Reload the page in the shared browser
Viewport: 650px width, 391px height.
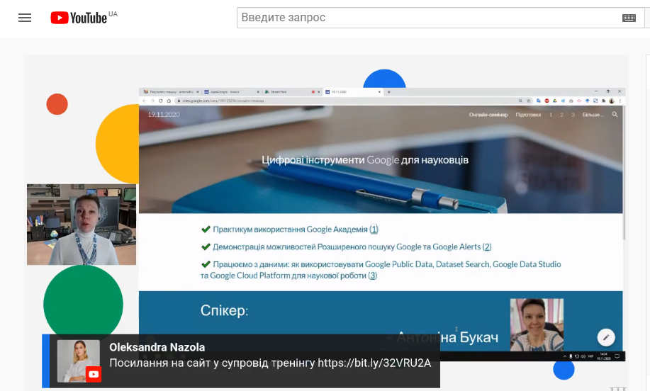tap(161, 101)
